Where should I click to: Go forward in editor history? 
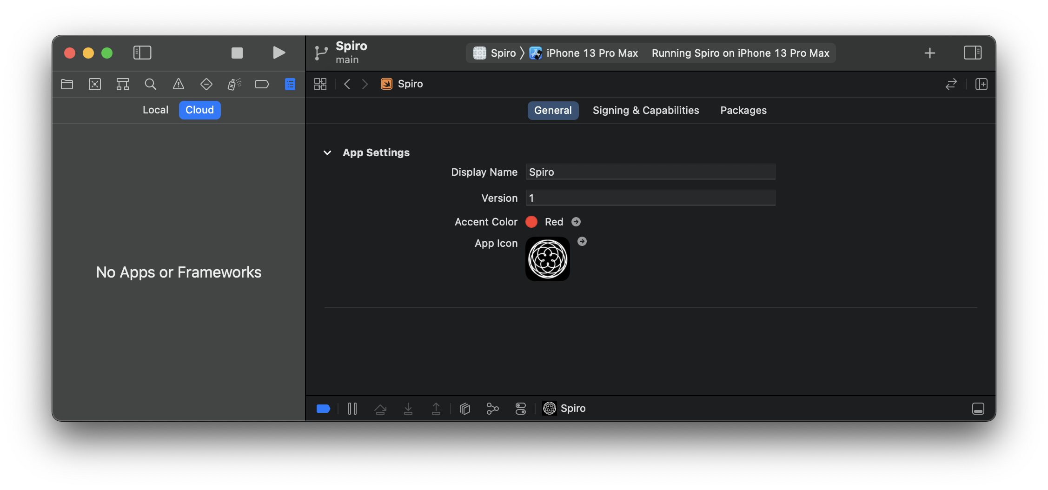click(365, 84)
